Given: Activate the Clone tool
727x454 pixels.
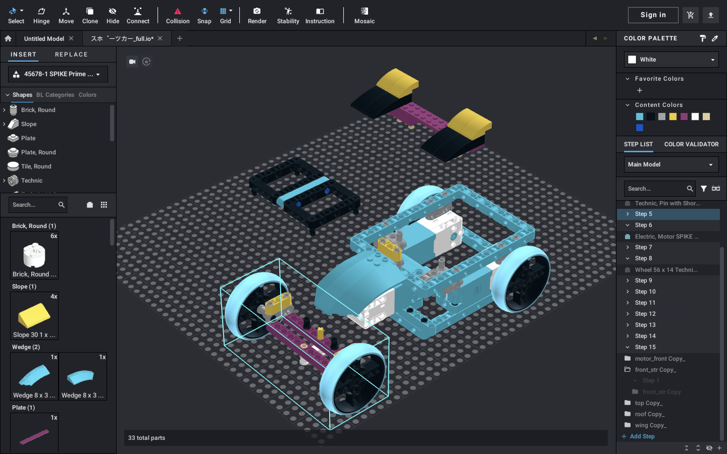Looking at the screenshot, I should point(90,15).
